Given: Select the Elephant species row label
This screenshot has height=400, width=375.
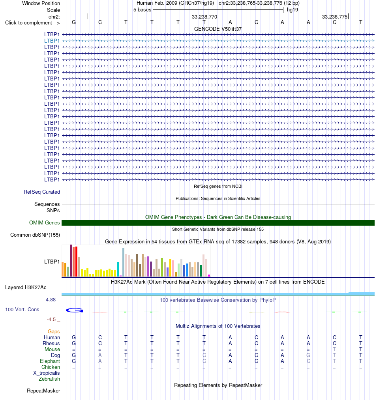Looking at the screenshot, I should click(x=50, y=361).
